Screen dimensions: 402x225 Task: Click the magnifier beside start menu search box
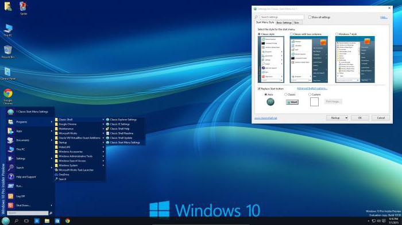[51, 213]
